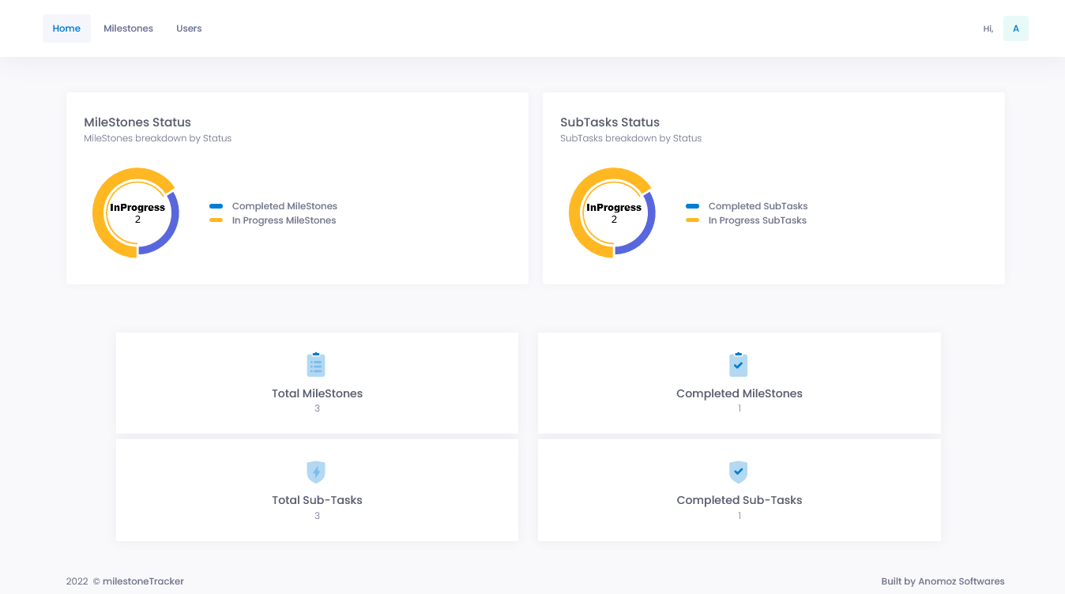Viewport: 1065px width, 594px height.
Task: Click the Completed Sub-Tasks shield-check icon
Action: coord(739,472)
